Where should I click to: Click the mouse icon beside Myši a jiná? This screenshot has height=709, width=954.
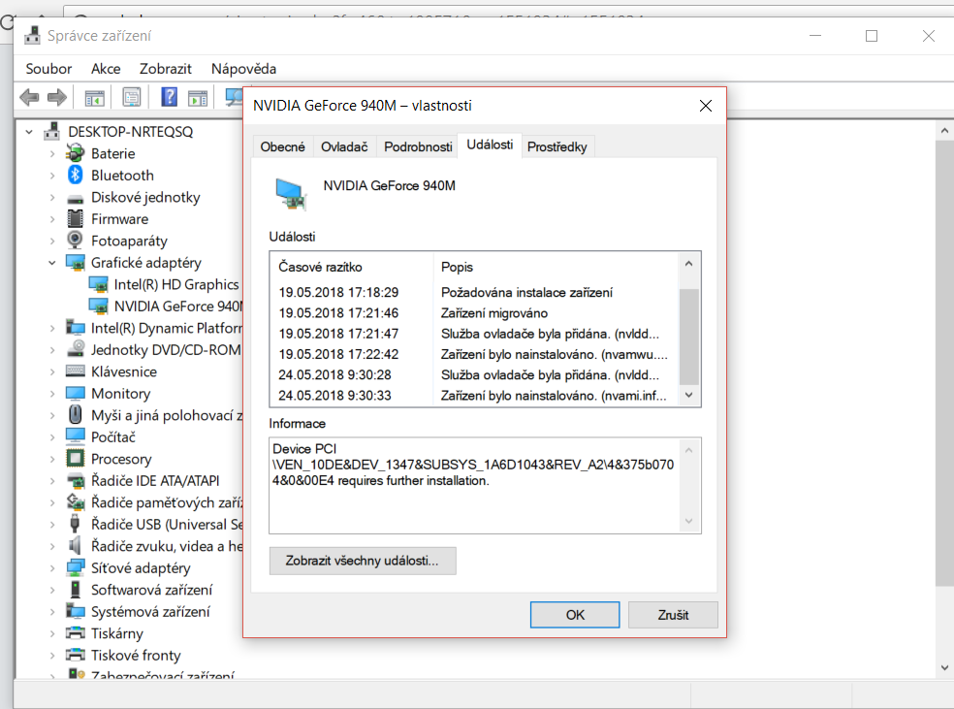point(75,415)
